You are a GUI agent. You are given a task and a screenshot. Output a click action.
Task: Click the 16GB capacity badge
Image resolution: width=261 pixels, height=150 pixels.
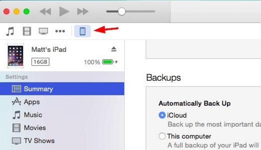click(40, 62)
